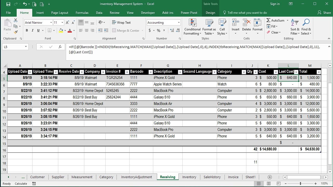Click Tell me what you want to do
Viewport: 333px width, 187px height.
pos(245,12)
